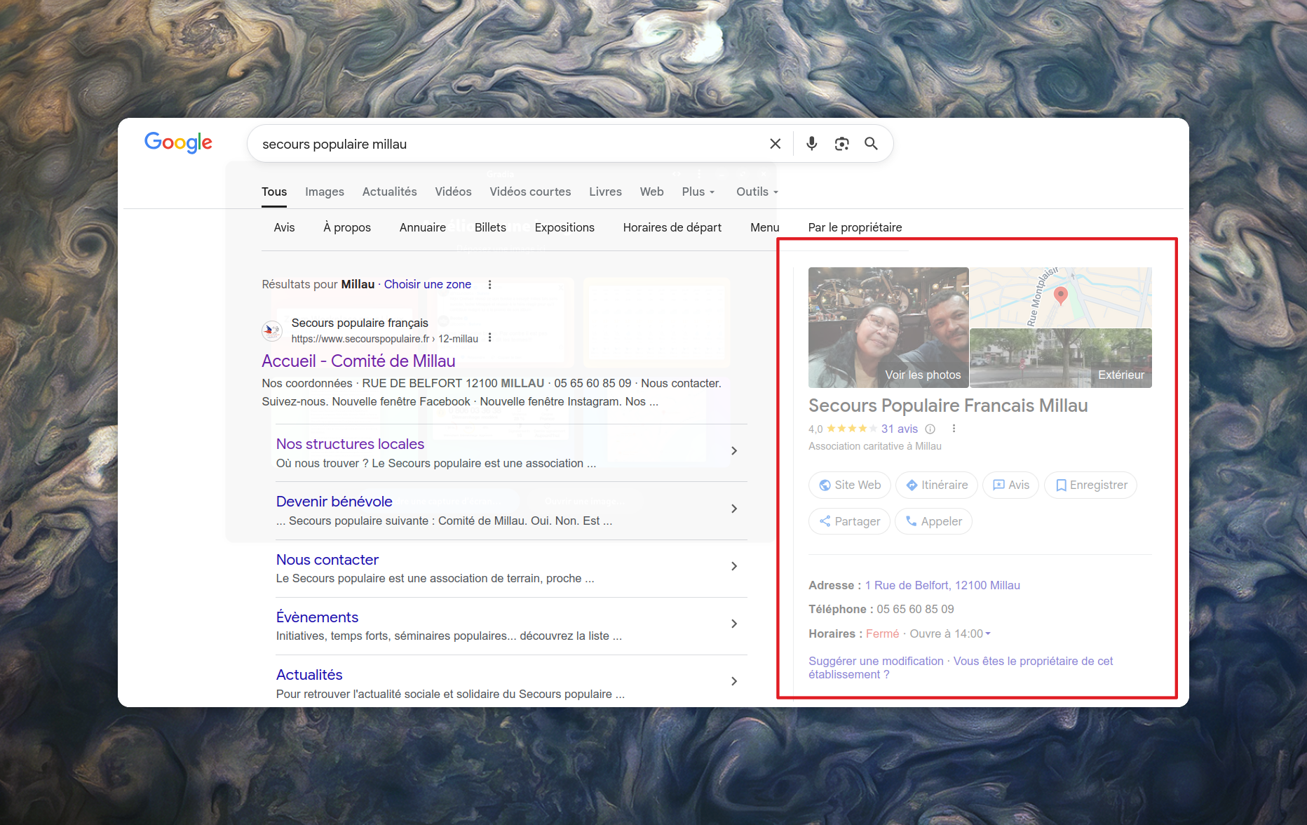
Task: Open the Accueil - Comité de Millau link
Action: (358, 361)
